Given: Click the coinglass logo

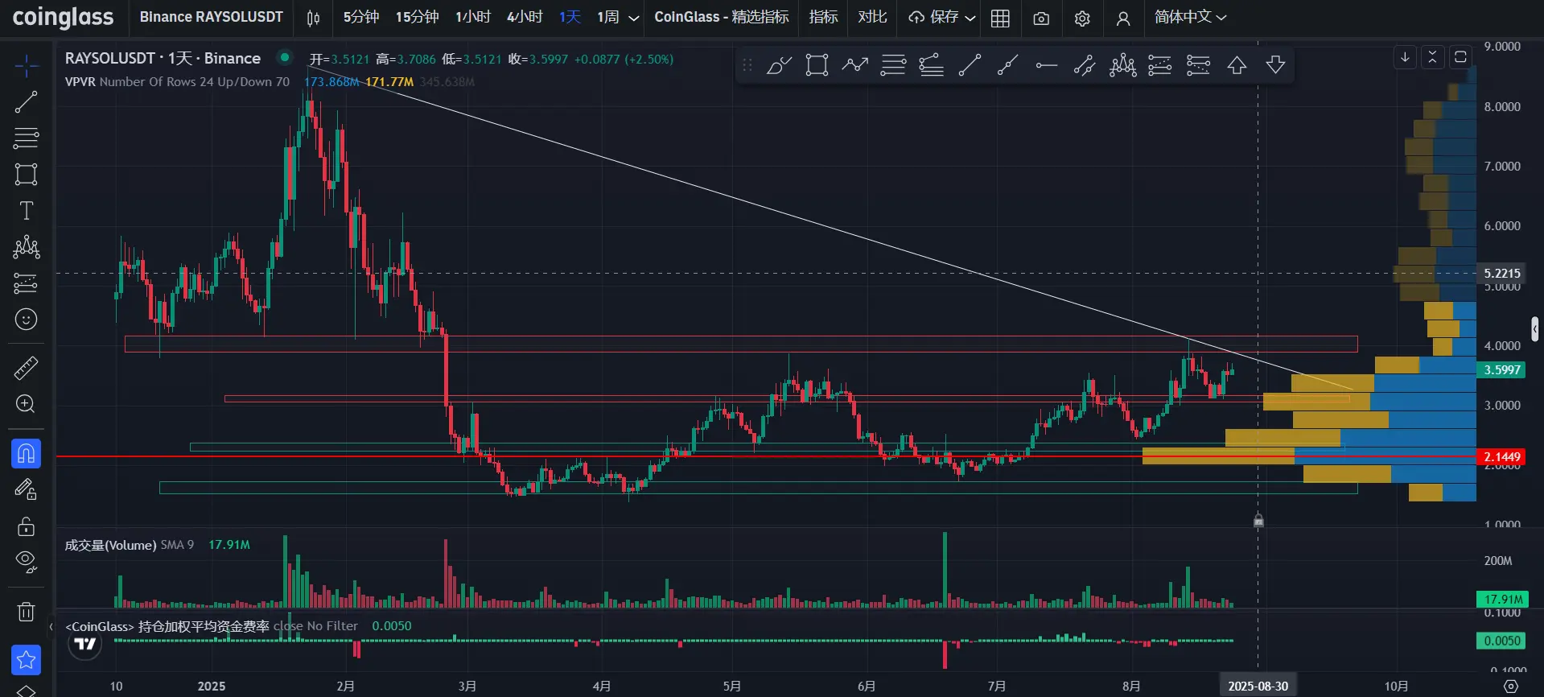Looking at the screenshot, I should tap(63, 17).
